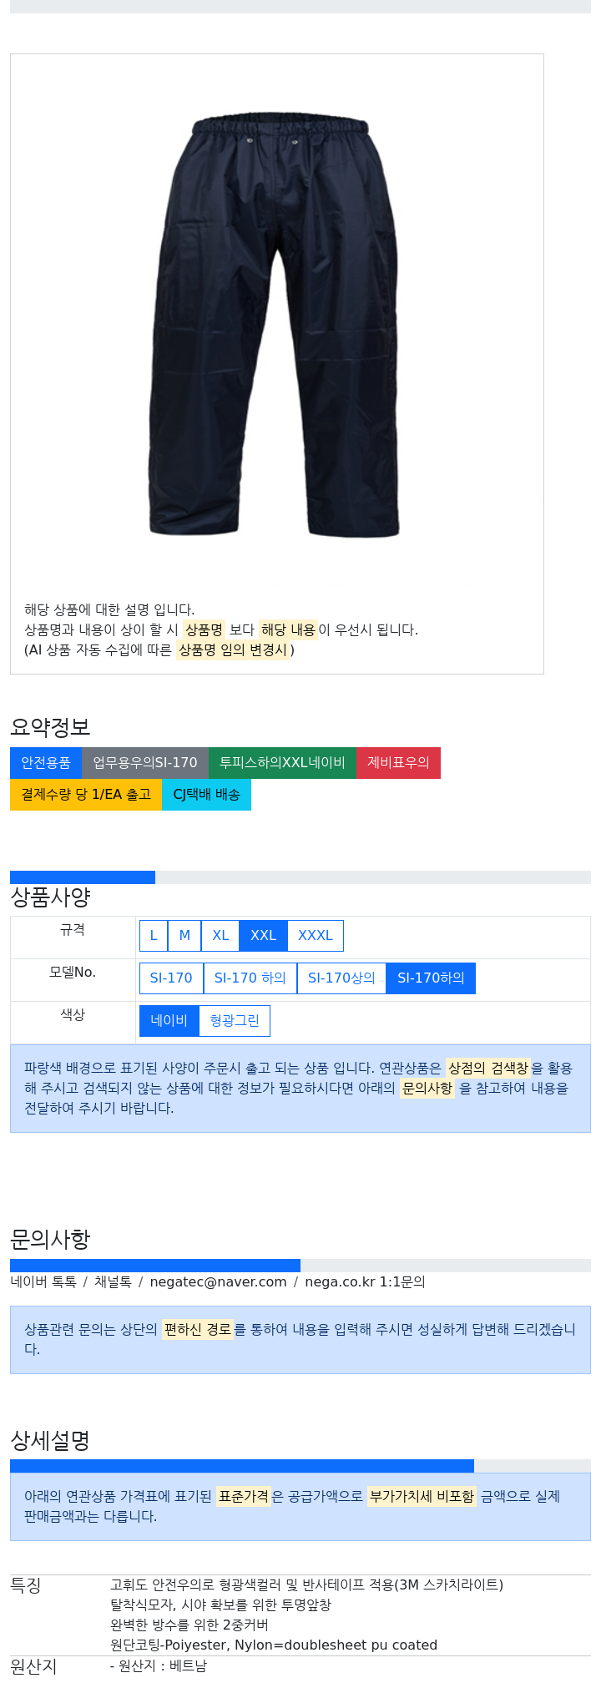The height and width of the screenshot is (1683, 601).
Task: Select size option M
Action: click(184, 936)
